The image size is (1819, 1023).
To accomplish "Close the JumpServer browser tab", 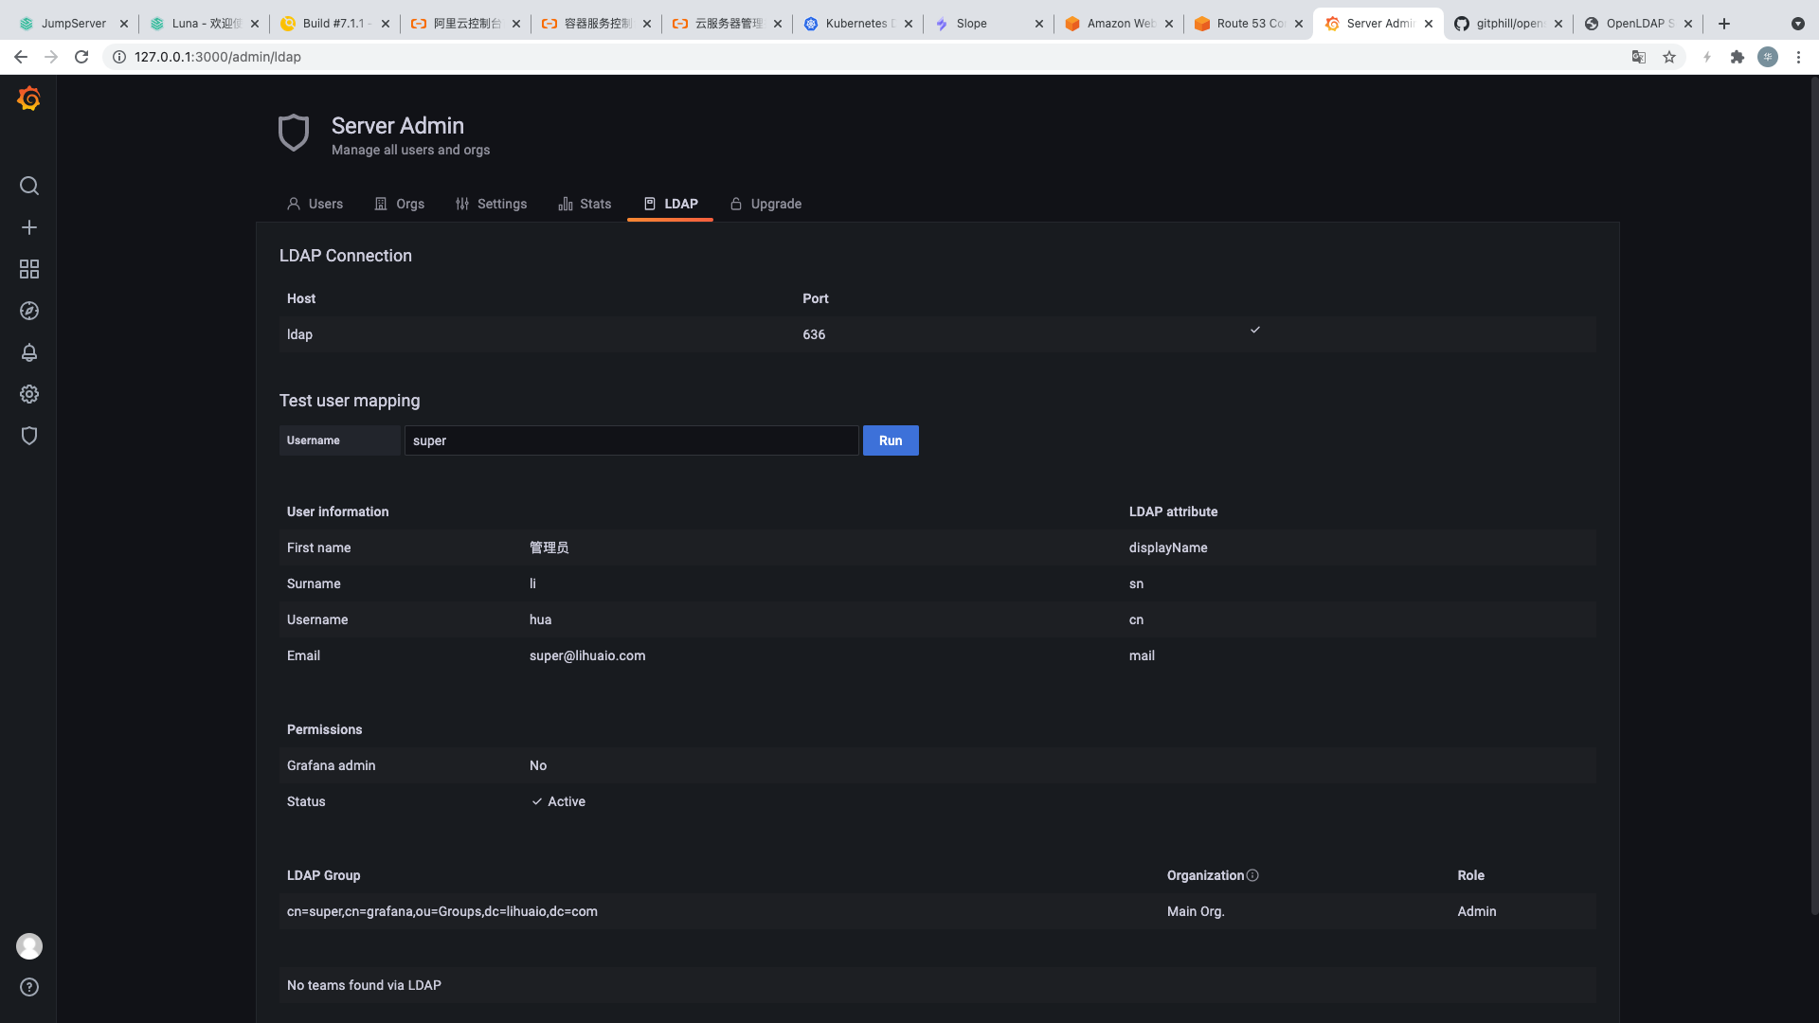I will point(124,24).
